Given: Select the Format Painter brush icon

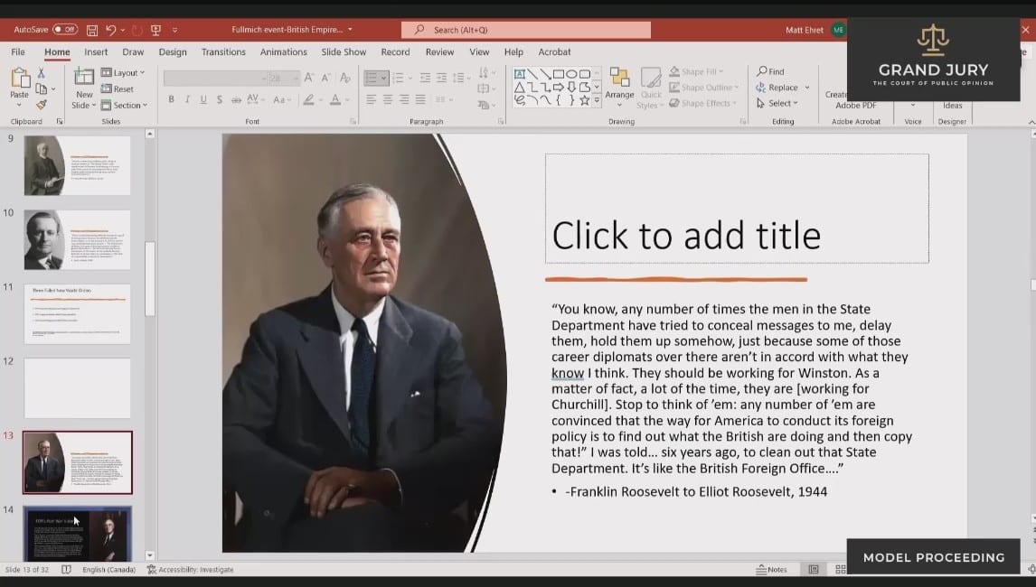Looking at the screenshot, I should pyautogui.click(x=41, y=105).
